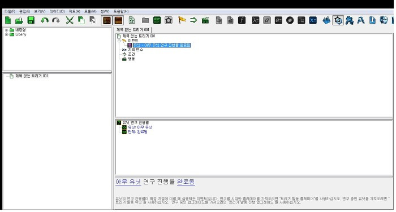Open the 데이터(D) menu

(x=57, y=11)
